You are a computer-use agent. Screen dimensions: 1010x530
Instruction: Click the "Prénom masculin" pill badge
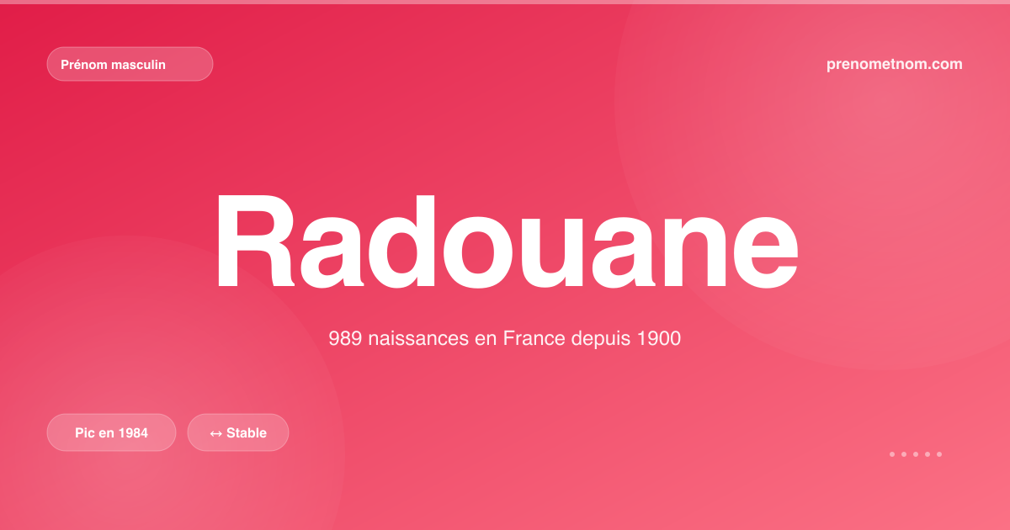pos(130,64)
